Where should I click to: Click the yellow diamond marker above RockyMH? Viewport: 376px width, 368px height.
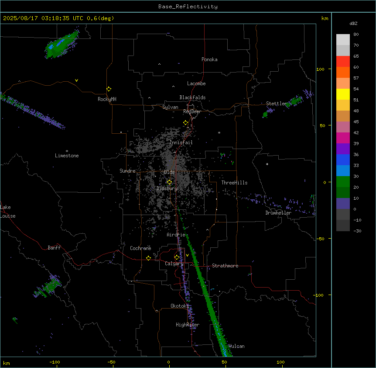[109, 89]
